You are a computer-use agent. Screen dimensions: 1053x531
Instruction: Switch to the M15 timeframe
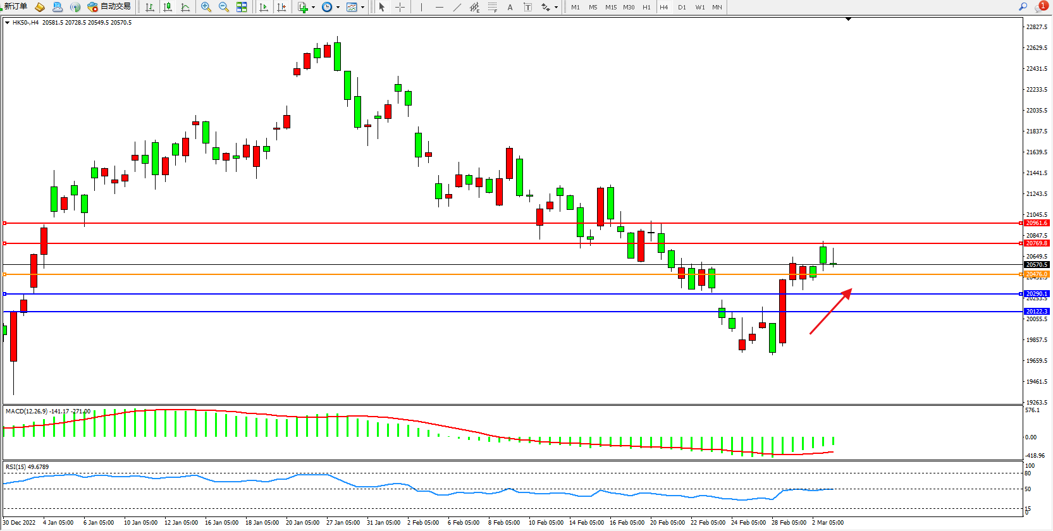[x=610, y=7]
